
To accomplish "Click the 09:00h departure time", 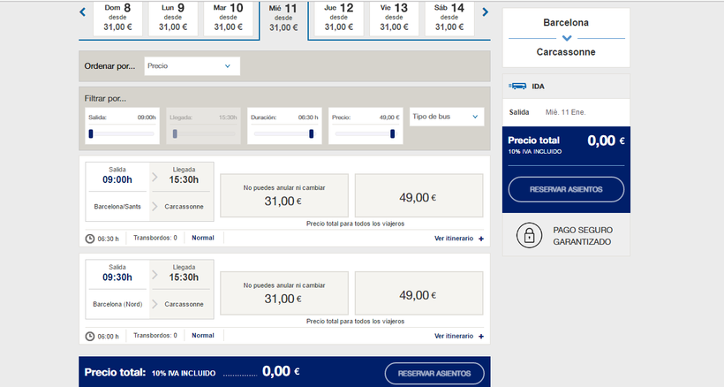I will tap(117, 179).
